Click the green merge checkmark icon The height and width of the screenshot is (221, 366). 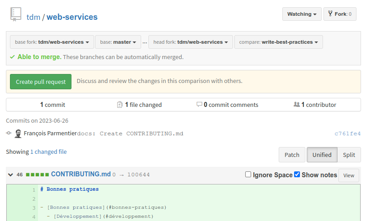12,57
